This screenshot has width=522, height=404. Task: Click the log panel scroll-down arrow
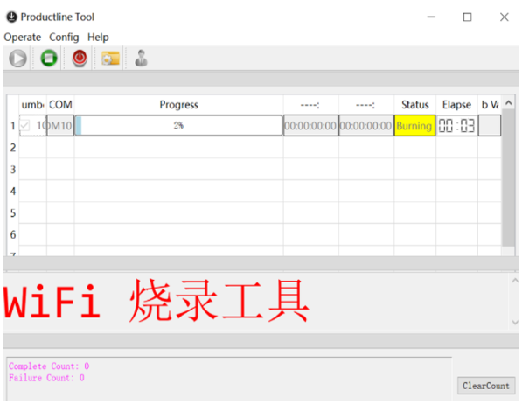click(x=515, y=323)
